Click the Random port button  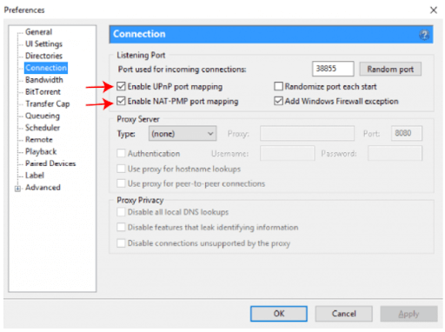390,69
